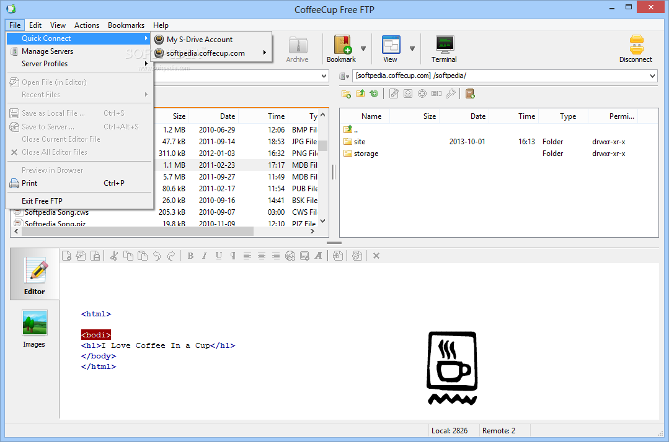
Task: Click the local list horizontal scrollbar
Action: [x=138, y=232]
